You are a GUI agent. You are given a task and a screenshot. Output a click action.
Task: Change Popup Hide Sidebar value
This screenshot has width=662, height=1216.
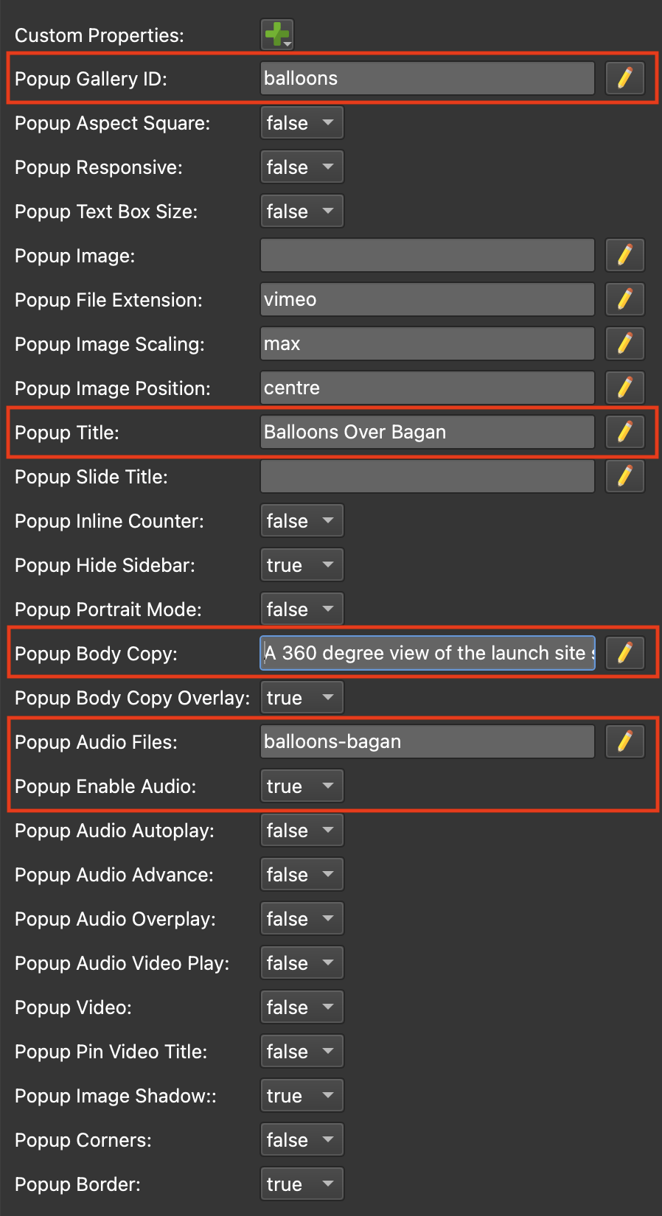[x=302, y=565]
